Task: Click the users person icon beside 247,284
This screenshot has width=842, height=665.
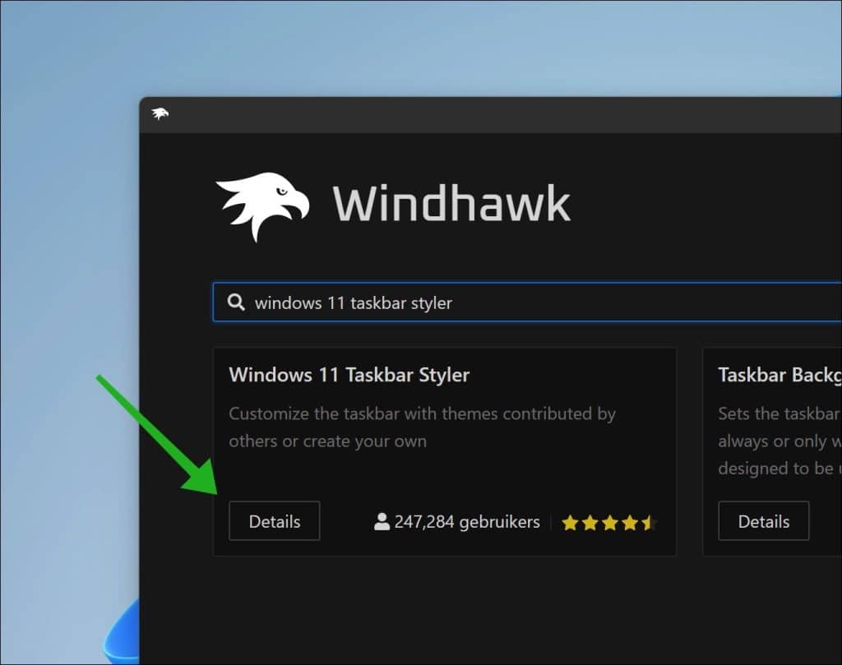Action: tap(382, 522)
